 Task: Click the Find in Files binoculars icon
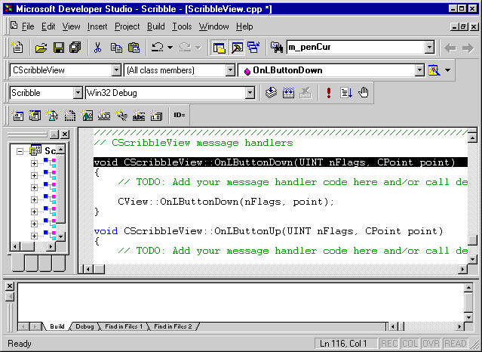pos(277,48)
